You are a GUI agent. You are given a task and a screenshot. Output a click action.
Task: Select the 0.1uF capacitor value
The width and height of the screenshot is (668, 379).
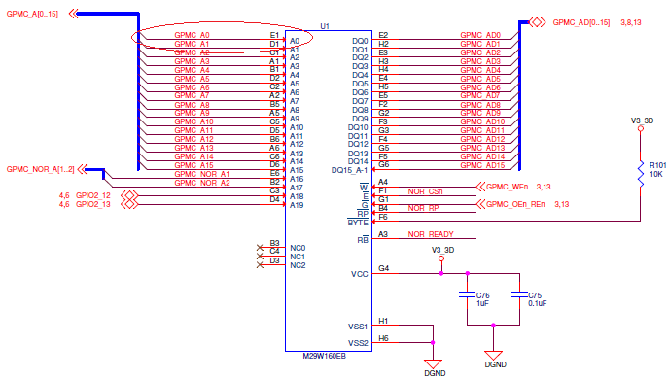pos(537,303)
